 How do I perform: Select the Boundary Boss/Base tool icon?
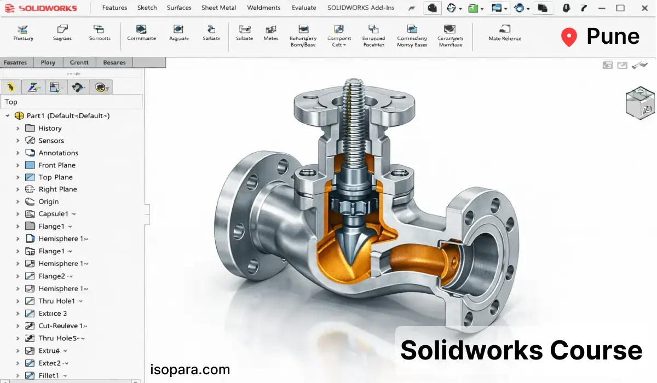point(303,30)
